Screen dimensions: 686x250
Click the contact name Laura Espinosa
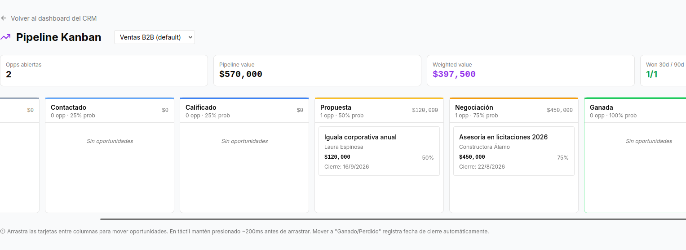[x=344, y=147]
